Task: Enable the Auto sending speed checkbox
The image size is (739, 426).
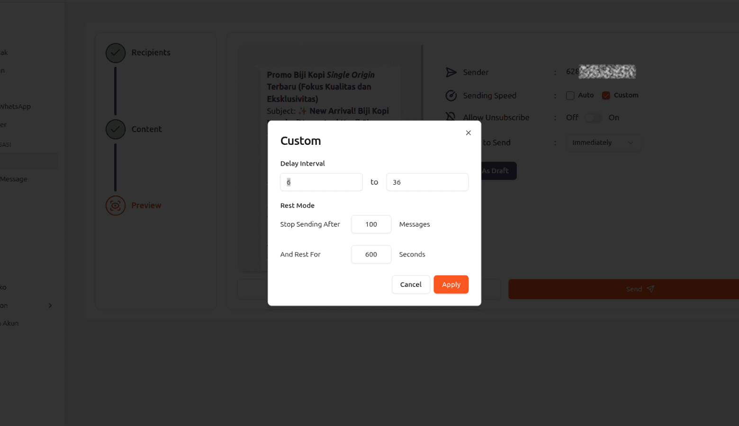Action: tap(570, 96)
